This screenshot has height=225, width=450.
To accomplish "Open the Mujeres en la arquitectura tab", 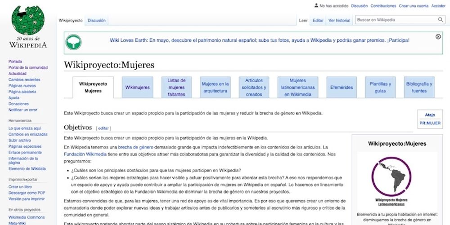I will (215, 87).
